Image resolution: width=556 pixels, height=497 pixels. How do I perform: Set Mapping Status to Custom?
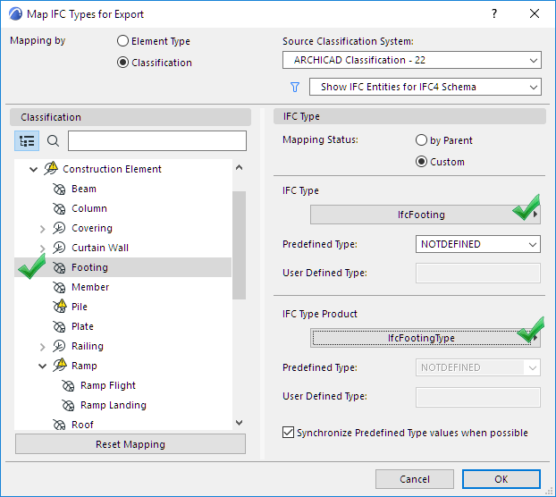(421, 162)
